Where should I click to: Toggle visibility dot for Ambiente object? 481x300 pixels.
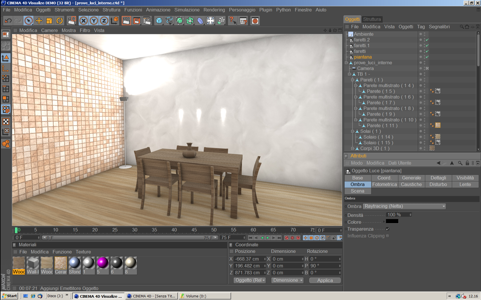(x=421, y=34)
